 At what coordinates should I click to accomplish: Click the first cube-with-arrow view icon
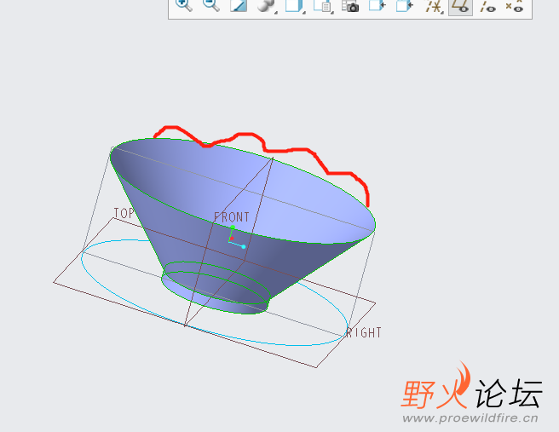coord(377,5)
